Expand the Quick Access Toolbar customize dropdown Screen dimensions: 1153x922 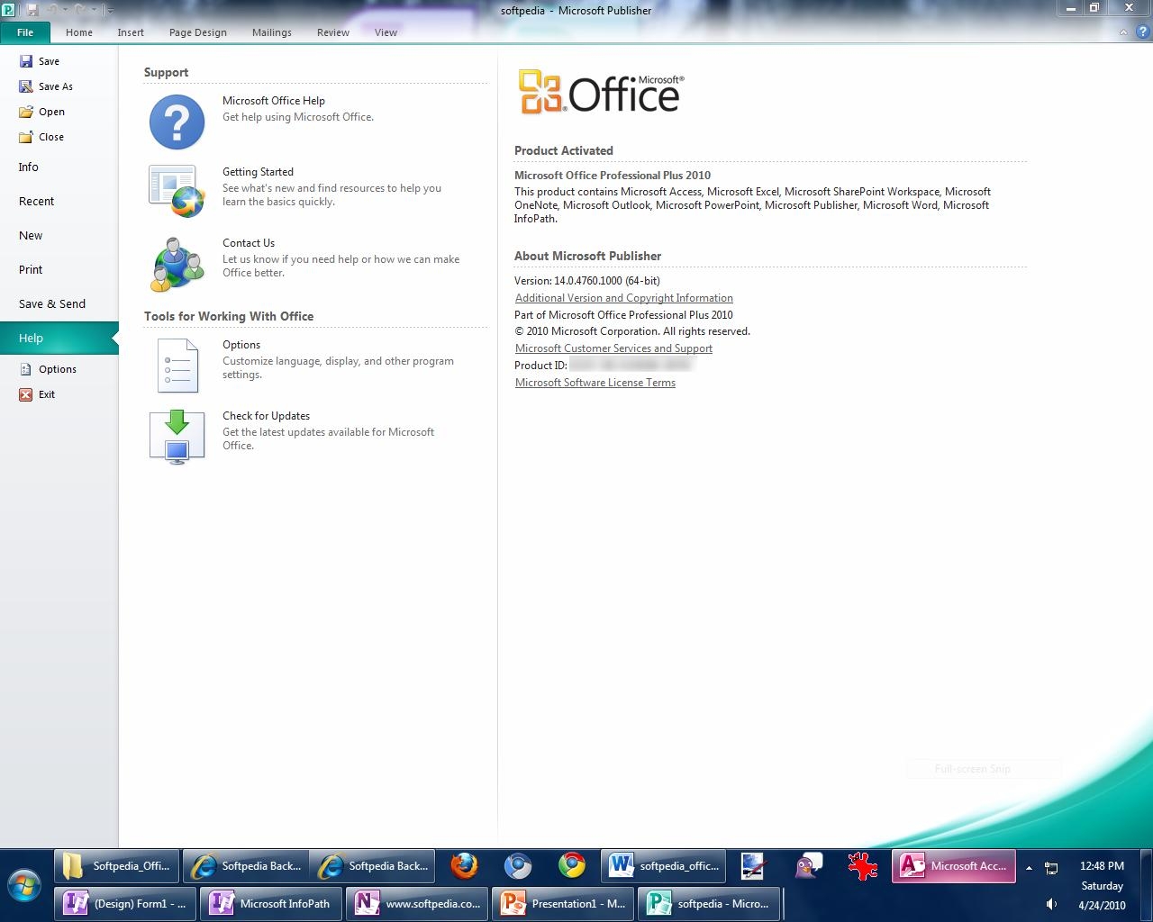(x=110, y=10)
